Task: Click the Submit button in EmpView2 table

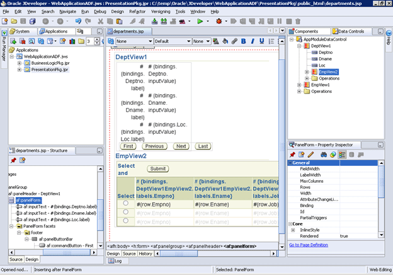Action: [158, 169]
